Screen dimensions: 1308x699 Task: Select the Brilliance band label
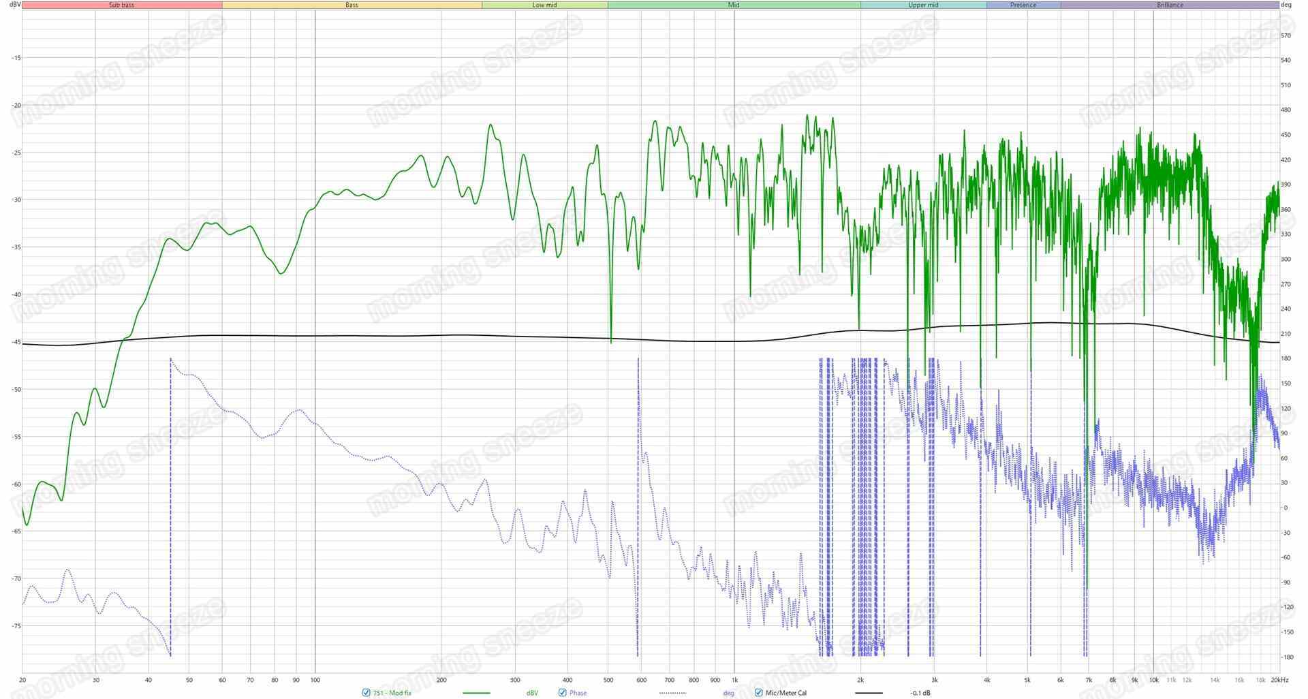[x=1170, y=5]
